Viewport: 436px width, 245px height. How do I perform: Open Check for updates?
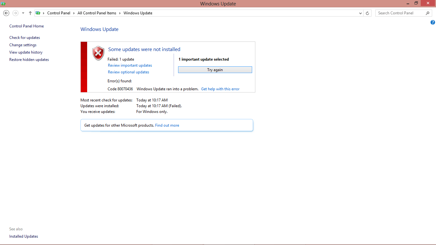(x=25, y=37)
